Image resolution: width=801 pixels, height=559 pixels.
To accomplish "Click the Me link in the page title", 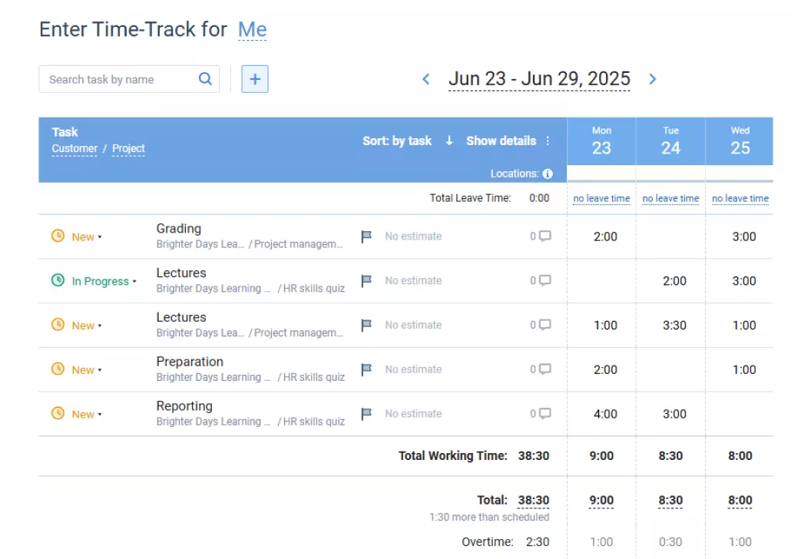I will [x=253, y=29].
